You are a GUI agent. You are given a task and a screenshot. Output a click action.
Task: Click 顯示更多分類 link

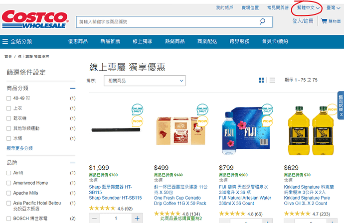pos(19,148)
